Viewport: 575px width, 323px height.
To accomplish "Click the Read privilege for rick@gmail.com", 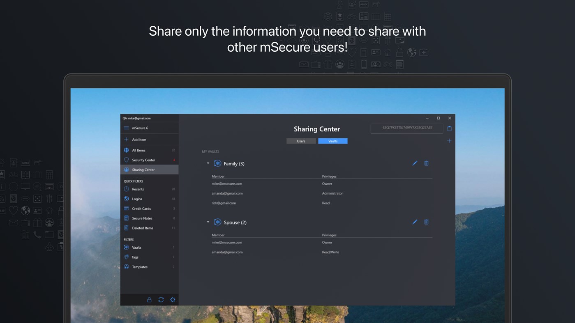I will pos(326,203).
